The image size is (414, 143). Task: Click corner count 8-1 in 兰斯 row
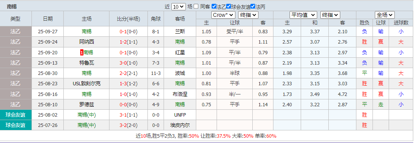pos(156,32)
